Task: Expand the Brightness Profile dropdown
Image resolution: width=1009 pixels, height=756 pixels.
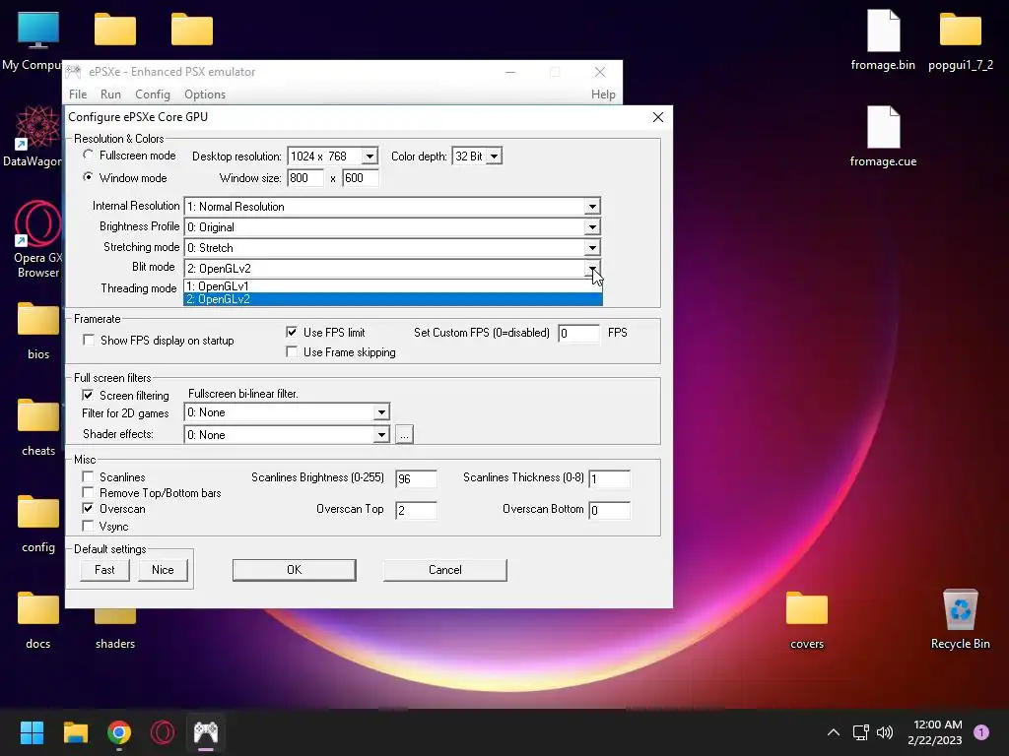Action: coord(592,227)
